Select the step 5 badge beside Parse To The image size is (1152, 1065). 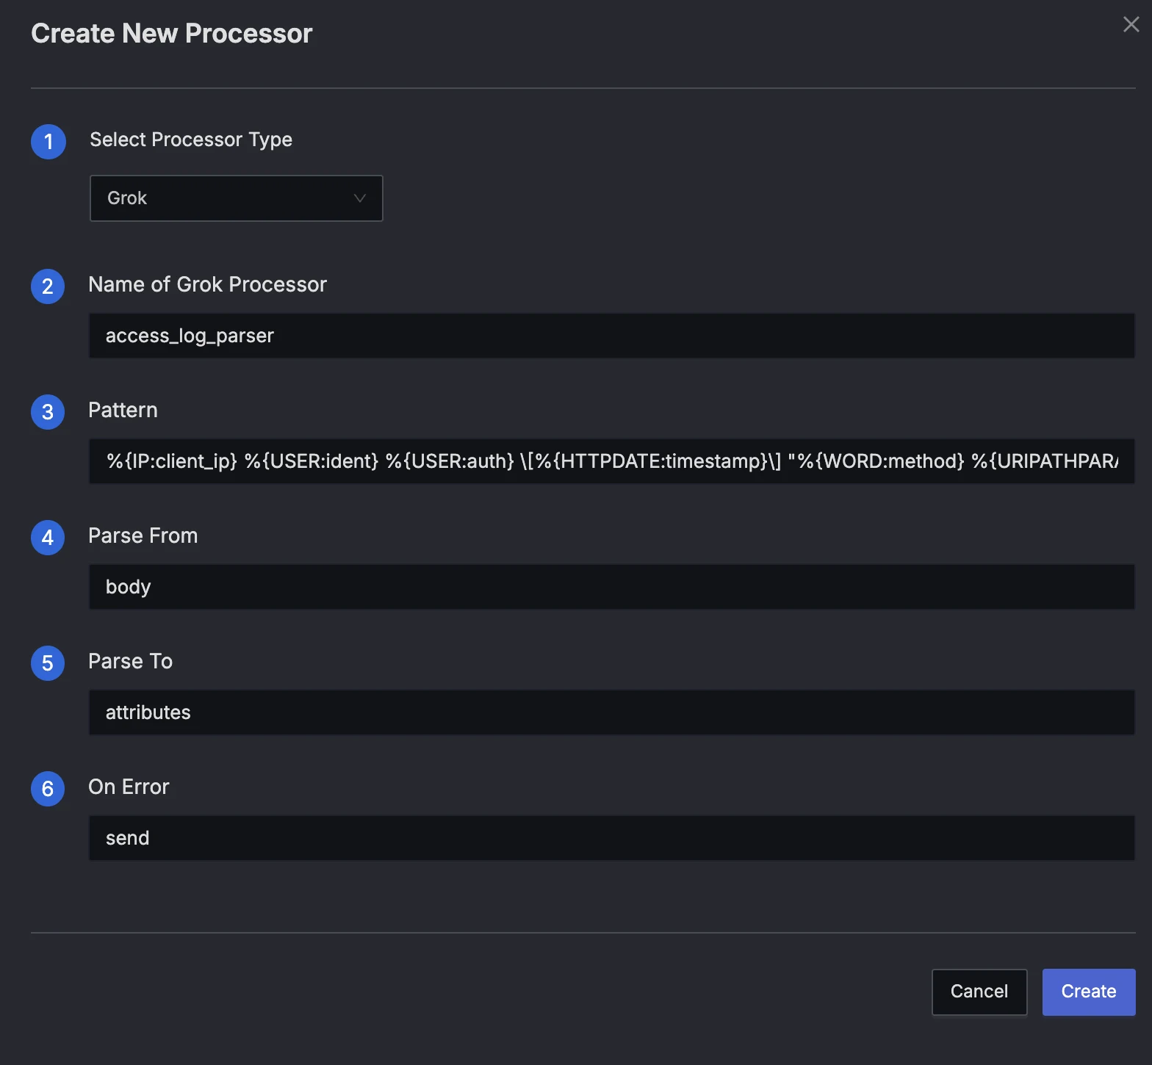click(48, 663)
